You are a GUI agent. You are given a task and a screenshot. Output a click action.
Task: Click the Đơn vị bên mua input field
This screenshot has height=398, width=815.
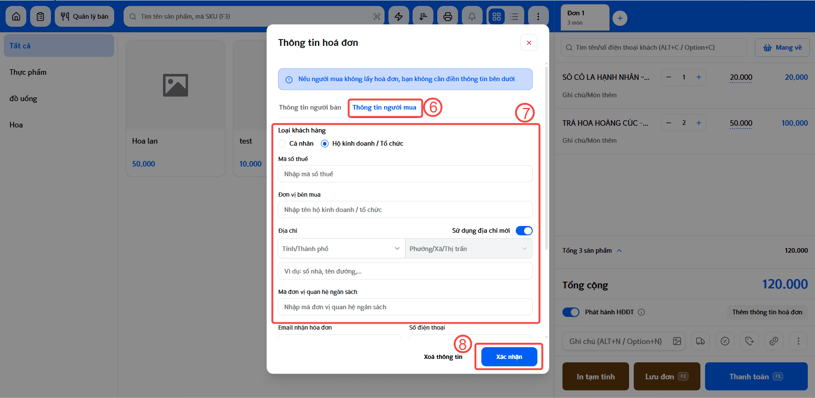pyautogui.click(x=405, y=209)
